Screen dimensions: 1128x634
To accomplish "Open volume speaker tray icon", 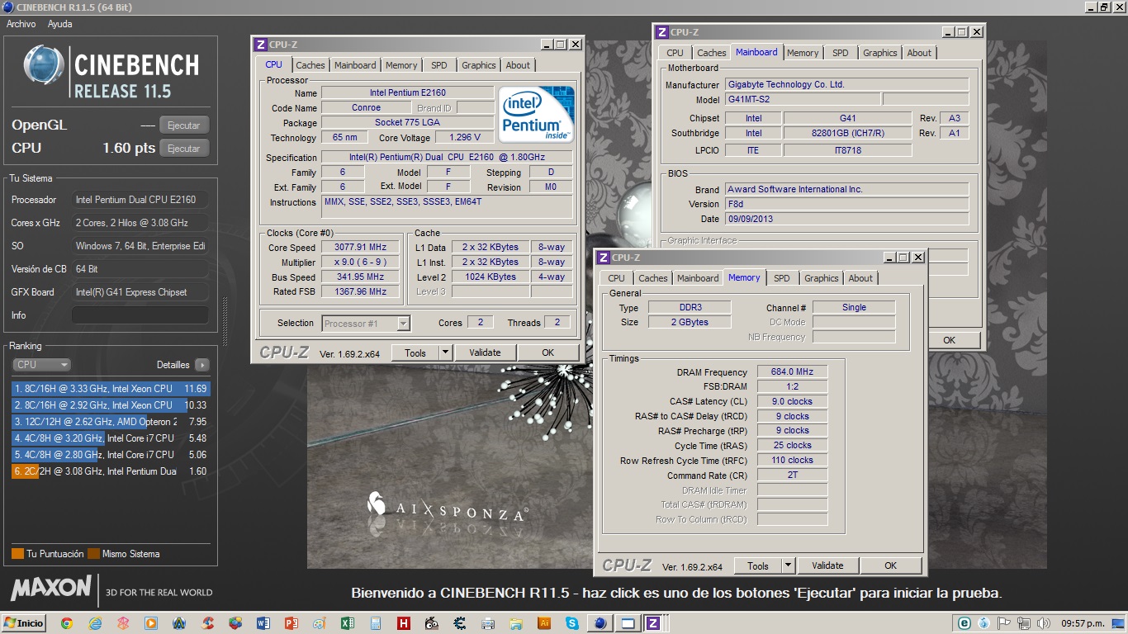I will tap(1044, 623).
